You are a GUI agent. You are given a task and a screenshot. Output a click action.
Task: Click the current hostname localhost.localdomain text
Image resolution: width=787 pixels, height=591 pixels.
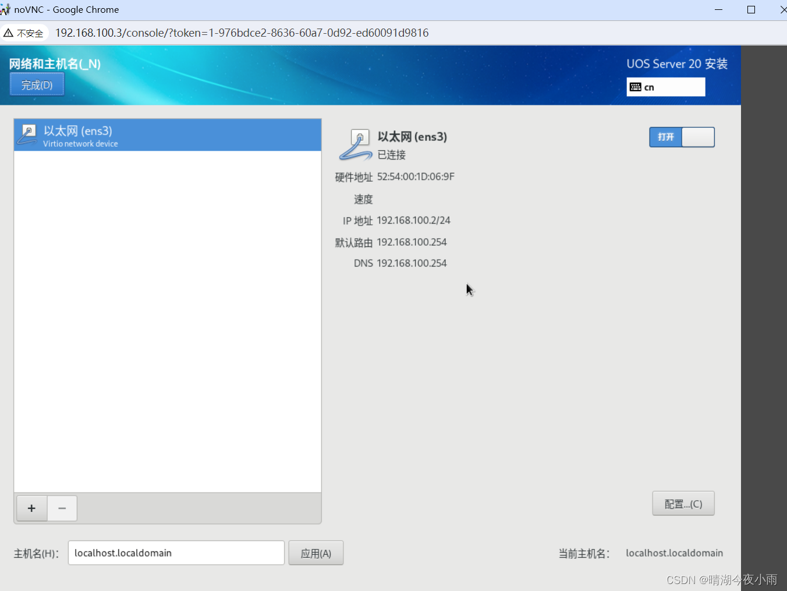tap(674, 553)
